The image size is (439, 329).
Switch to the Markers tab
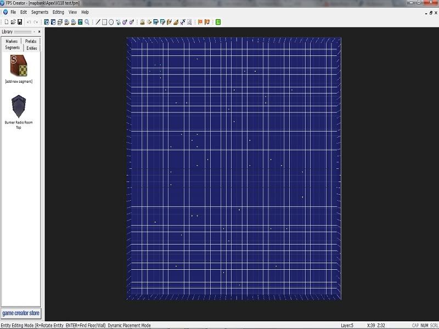[x=12, y=41]
